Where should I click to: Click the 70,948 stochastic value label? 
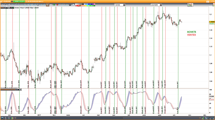(x=212, y=96)
